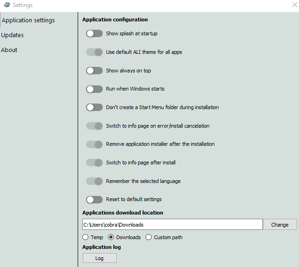Toggle Don't create a Start Menu folder option
The height and width of the screenshot is (267, 299).
pos(94,107)
